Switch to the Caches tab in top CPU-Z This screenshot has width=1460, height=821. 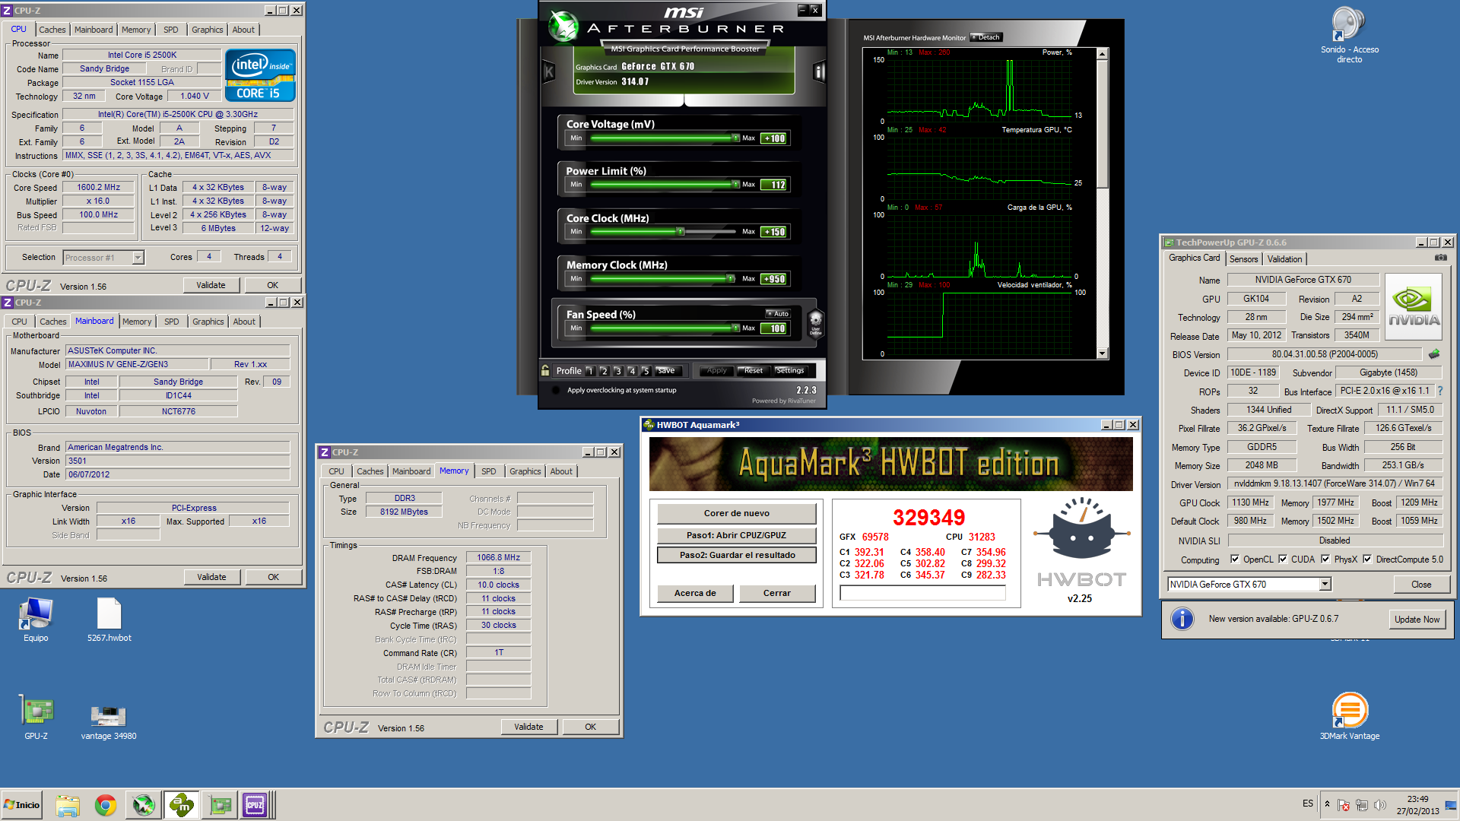tap(52, 30)
